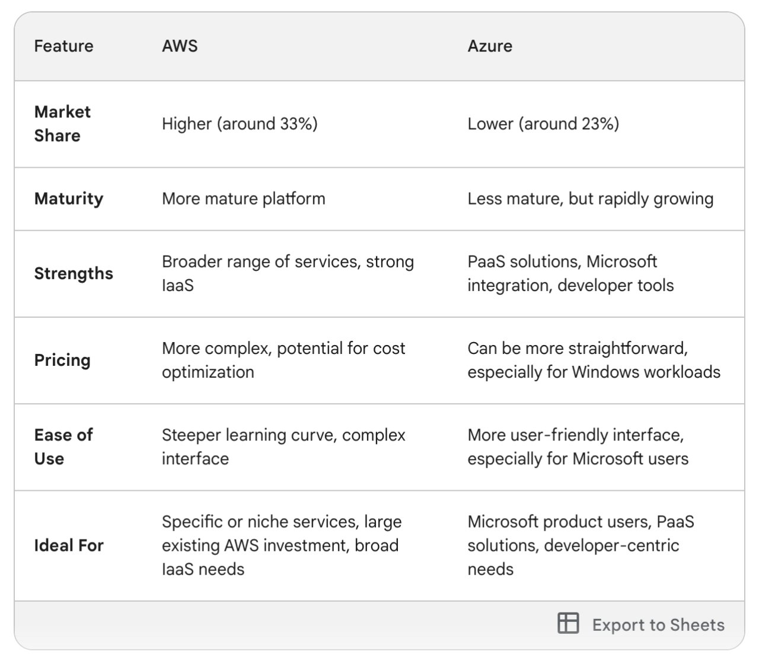This screenshot has width=759, height=664.
Task: Click the Ideal For row label
Action: point(69,545)
